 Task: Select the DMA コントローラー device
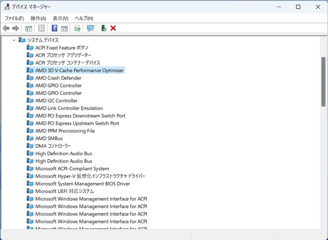click(53, 146)
